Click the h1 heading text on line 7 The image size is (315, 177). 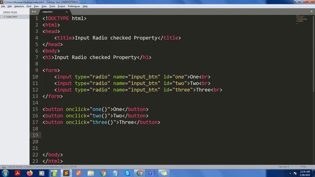95,58
